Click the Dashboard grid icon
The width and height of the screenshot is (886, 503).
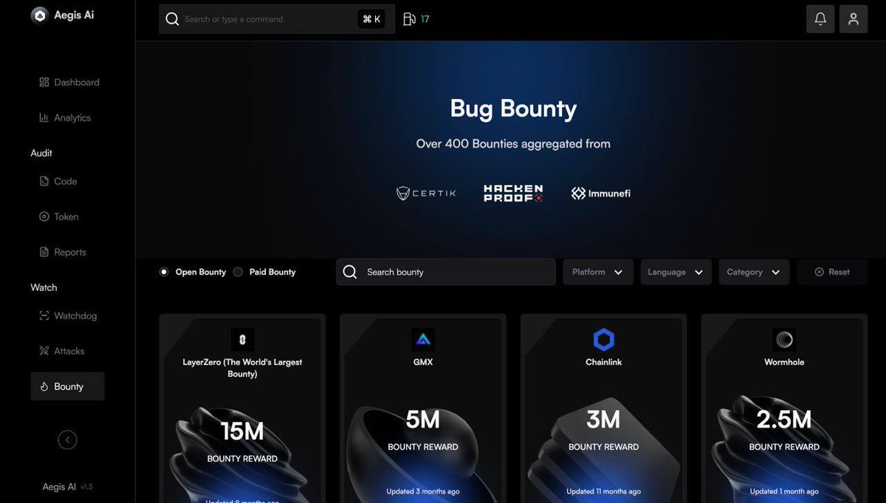point(44,82)
